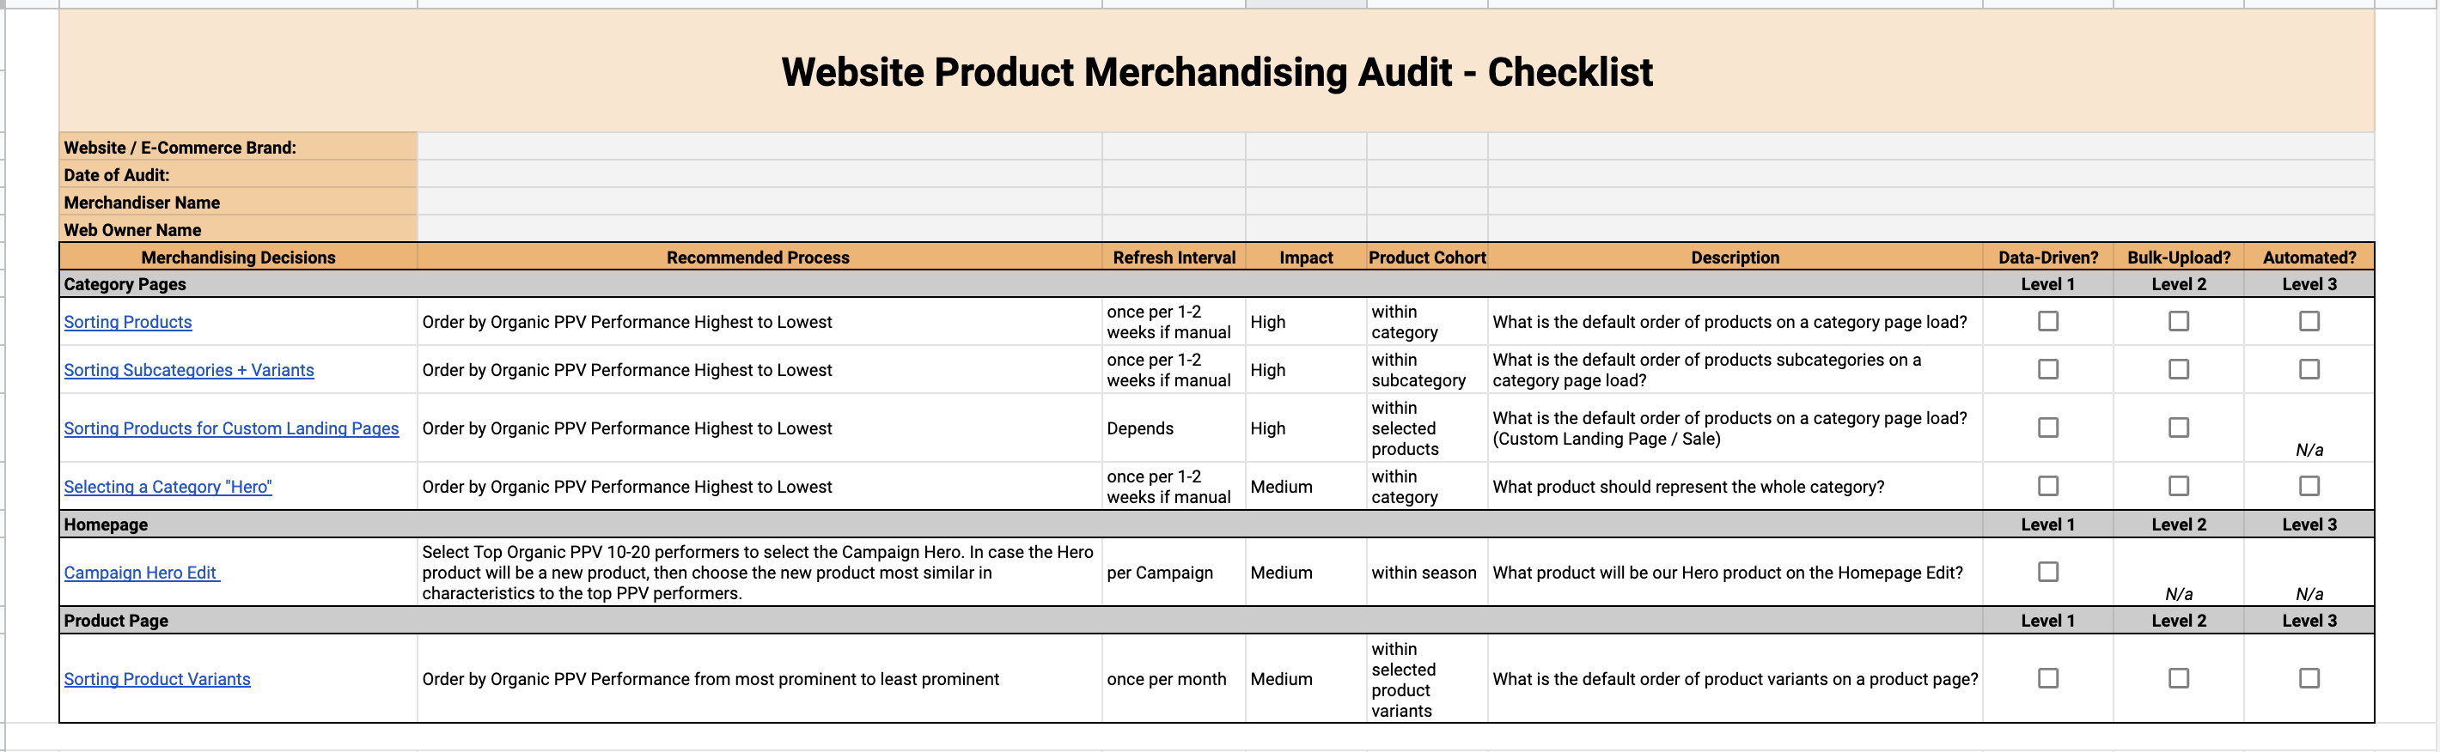Select the 'within selected product variants' cell
2440x752 pixels.
pos(1427,679)
